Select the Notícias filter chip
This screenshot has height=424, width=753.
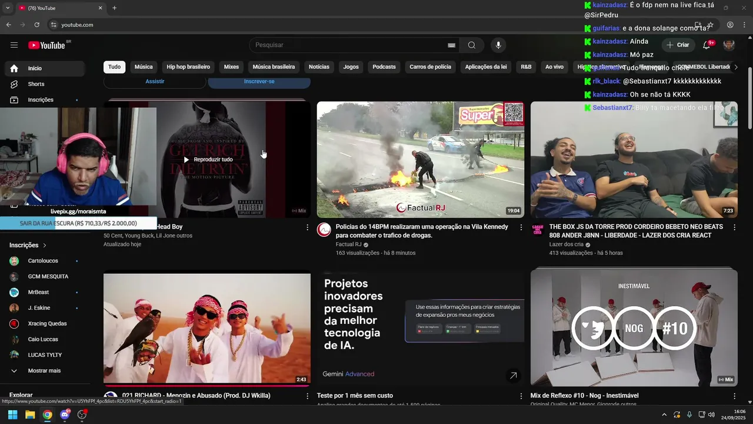tap(319, 67)
